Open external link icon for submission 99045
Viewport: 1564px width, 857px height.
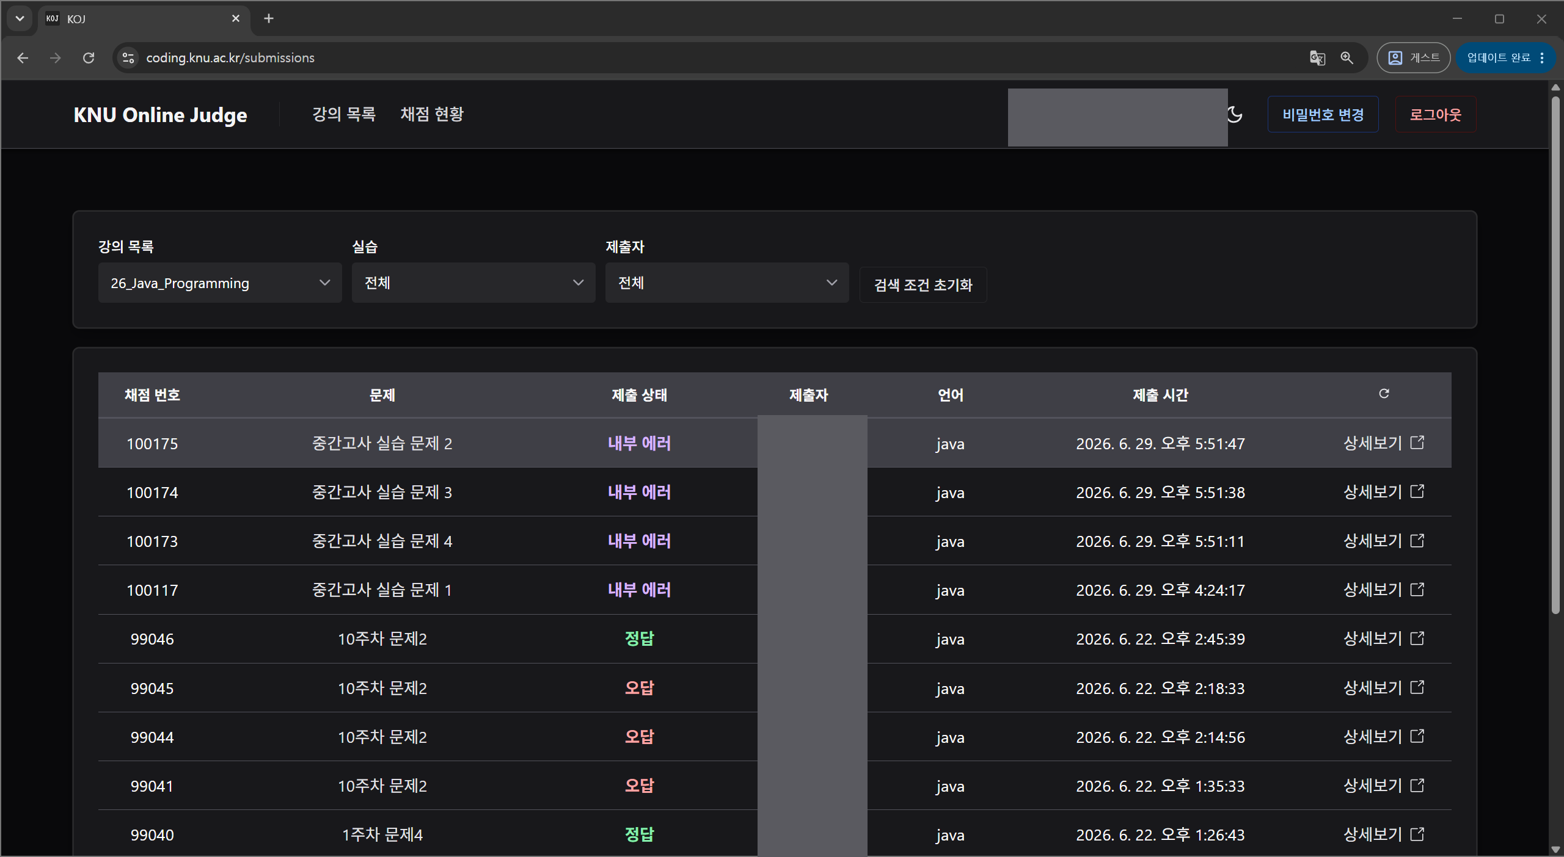tap(1417, 688)
